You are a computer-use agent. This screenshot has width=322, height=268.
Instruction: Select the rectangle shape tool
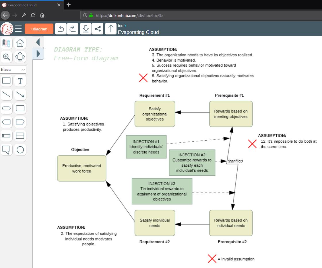(x=6, y=81)
